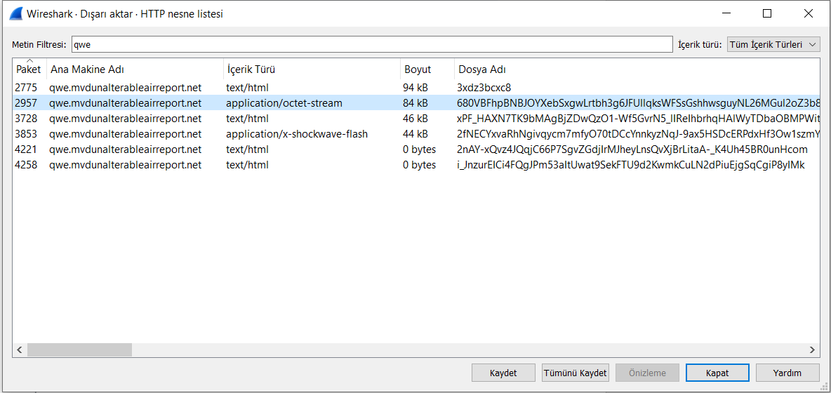Sort by the Boyut column header
The height and width of the screenshot is (393, 831).
point(418,69)
